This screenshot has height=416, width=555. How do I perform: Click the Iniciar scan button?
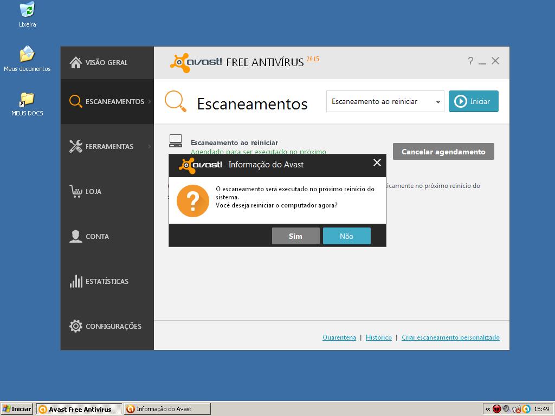pyautogui.click(x=474, y=101)
